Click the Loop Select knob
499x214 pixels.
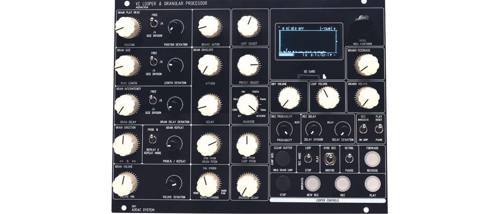248,25
